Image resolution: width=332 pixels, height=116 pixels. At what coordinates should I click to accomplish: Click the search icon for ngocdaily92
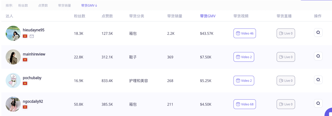pyautogui.click(x=318, y=103)
